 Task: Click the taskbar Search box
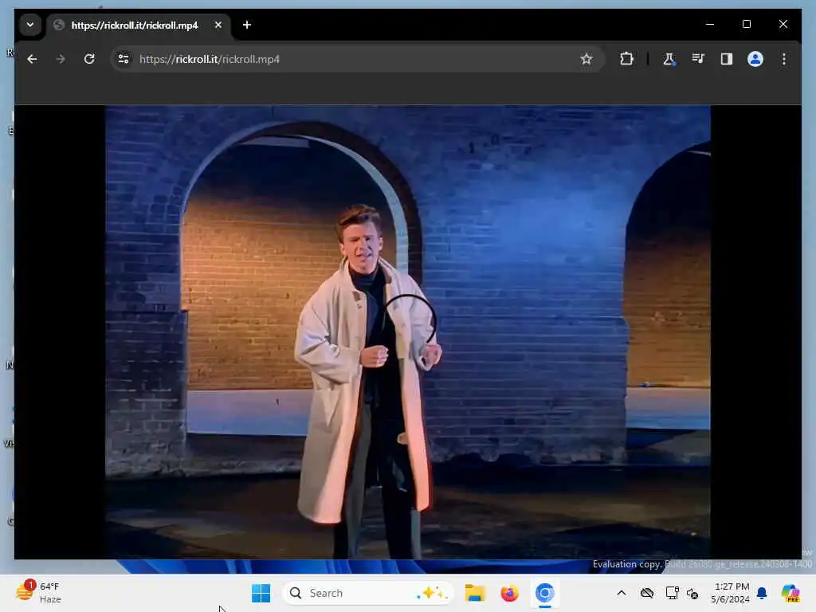pos(368,593)
